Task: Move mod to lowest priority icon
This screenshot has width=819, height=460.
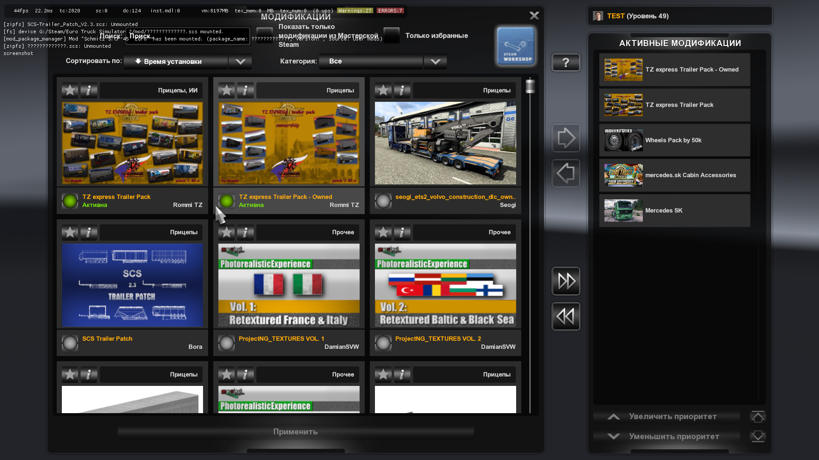Action: (x=758, y=436)
